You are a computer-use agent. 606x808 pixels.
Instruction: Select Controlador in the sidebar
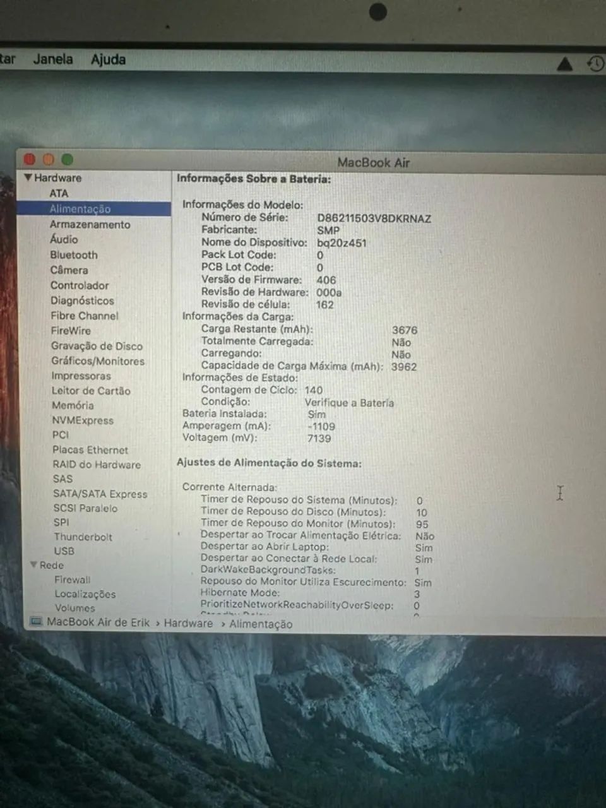pos(80,285)
